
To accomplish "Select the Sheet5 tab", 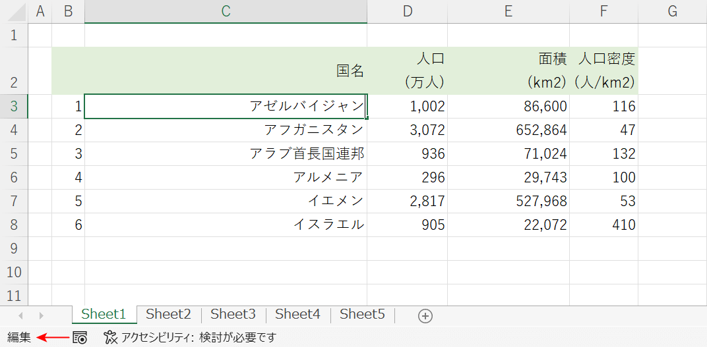I will click(362, 315).
